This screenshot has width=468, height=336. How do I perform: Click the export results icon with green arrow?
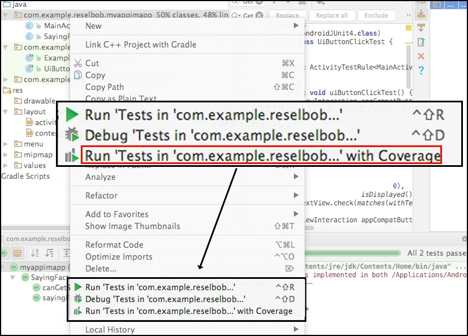click(421, 42)
